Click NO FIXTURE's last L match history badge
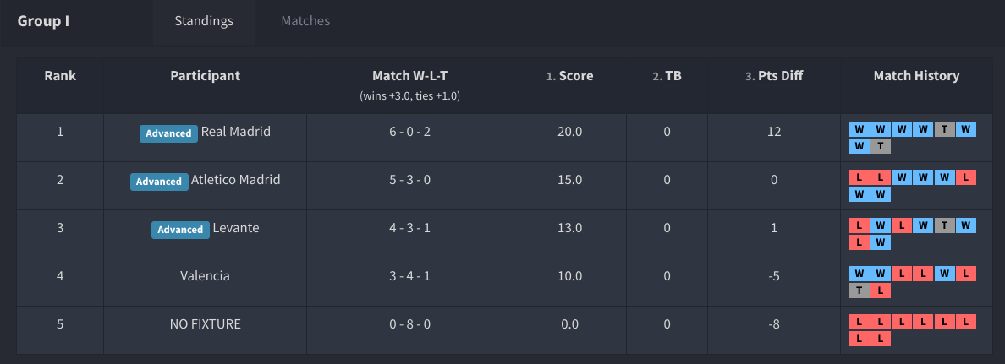This screenshot has height=364, width=1005. [881, 339]
